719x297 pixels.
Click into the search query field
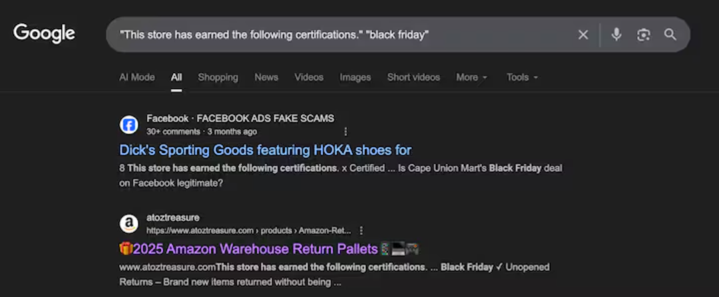(333, 35)
